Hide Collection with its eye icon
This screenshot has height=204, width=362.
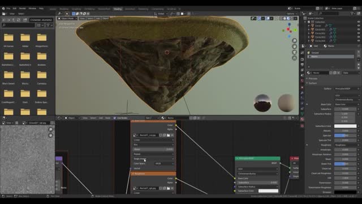point(359,22)
